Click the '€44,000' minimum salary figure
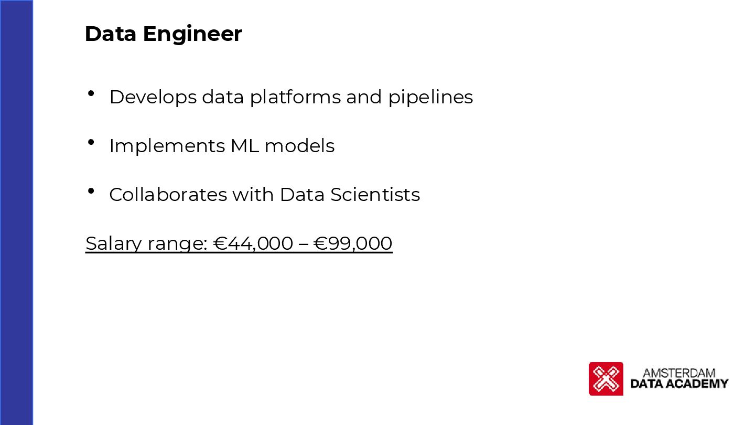 (254, 243)
